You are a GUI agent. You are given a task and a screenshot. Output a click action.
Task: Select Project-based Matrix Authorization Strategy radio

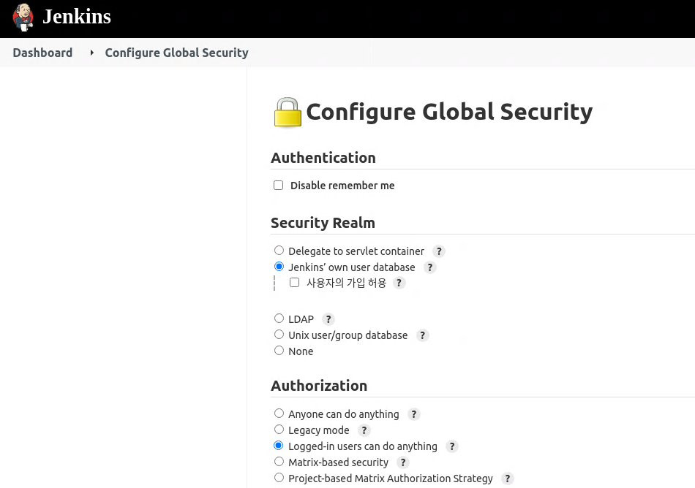tap(279, 477)
